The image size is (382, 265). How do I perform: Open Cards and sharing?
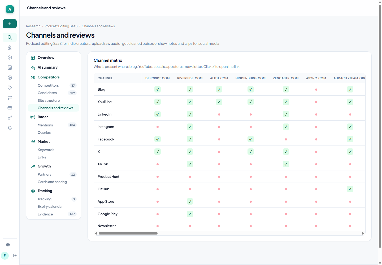(54, 182)
